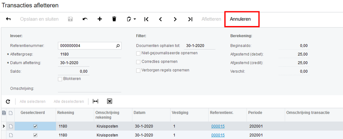Delete the record with trash icon
Screen dimensions: 343x139
click(114, 19)
